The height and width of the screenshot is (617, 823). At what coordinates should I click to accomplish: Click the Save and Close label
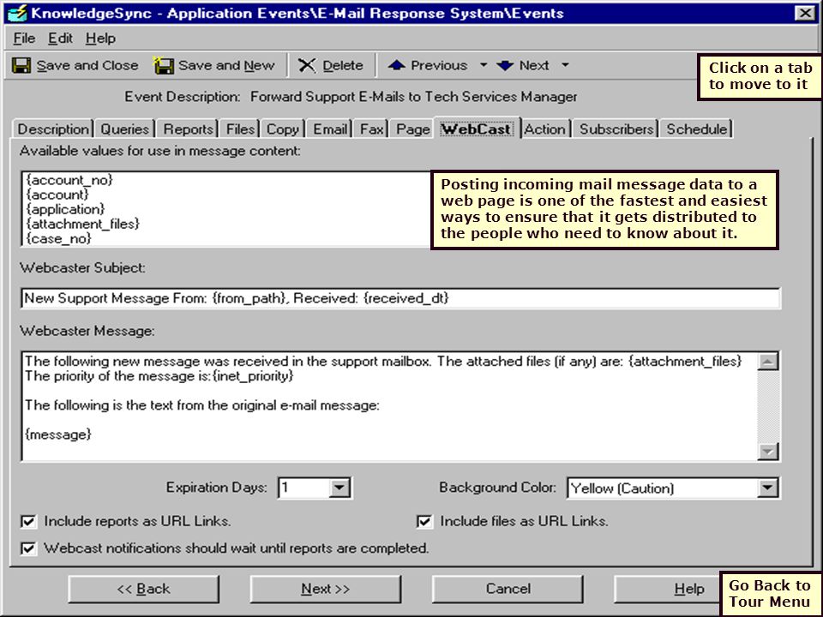tap(87, 66)
